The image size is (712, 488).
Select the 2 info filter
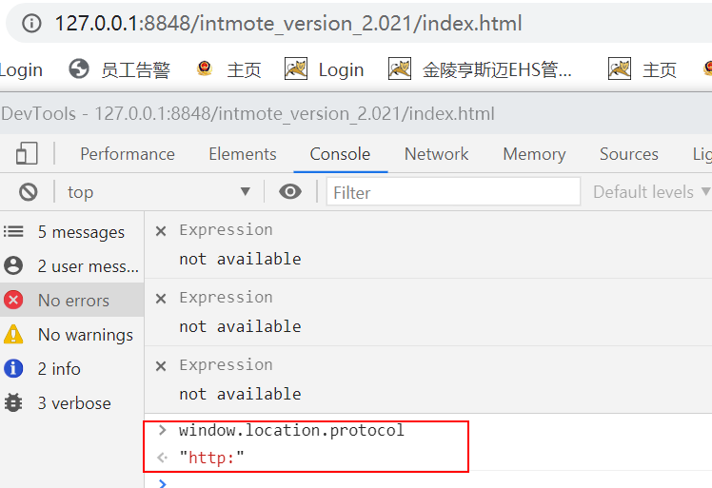click(x=71, y=368)
